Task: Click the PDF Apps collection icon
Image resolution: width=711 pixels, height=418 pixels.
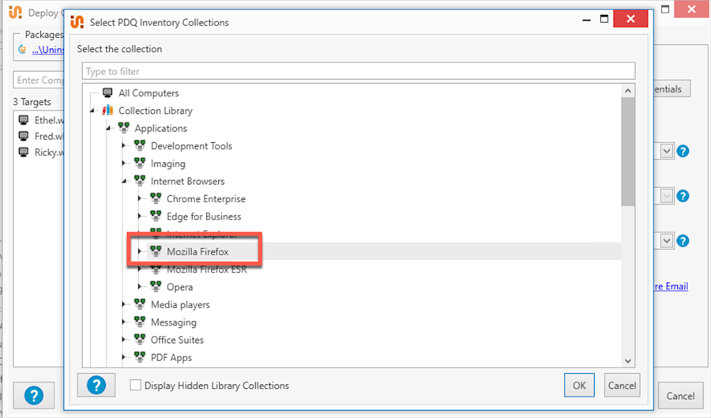Action: 140,357
